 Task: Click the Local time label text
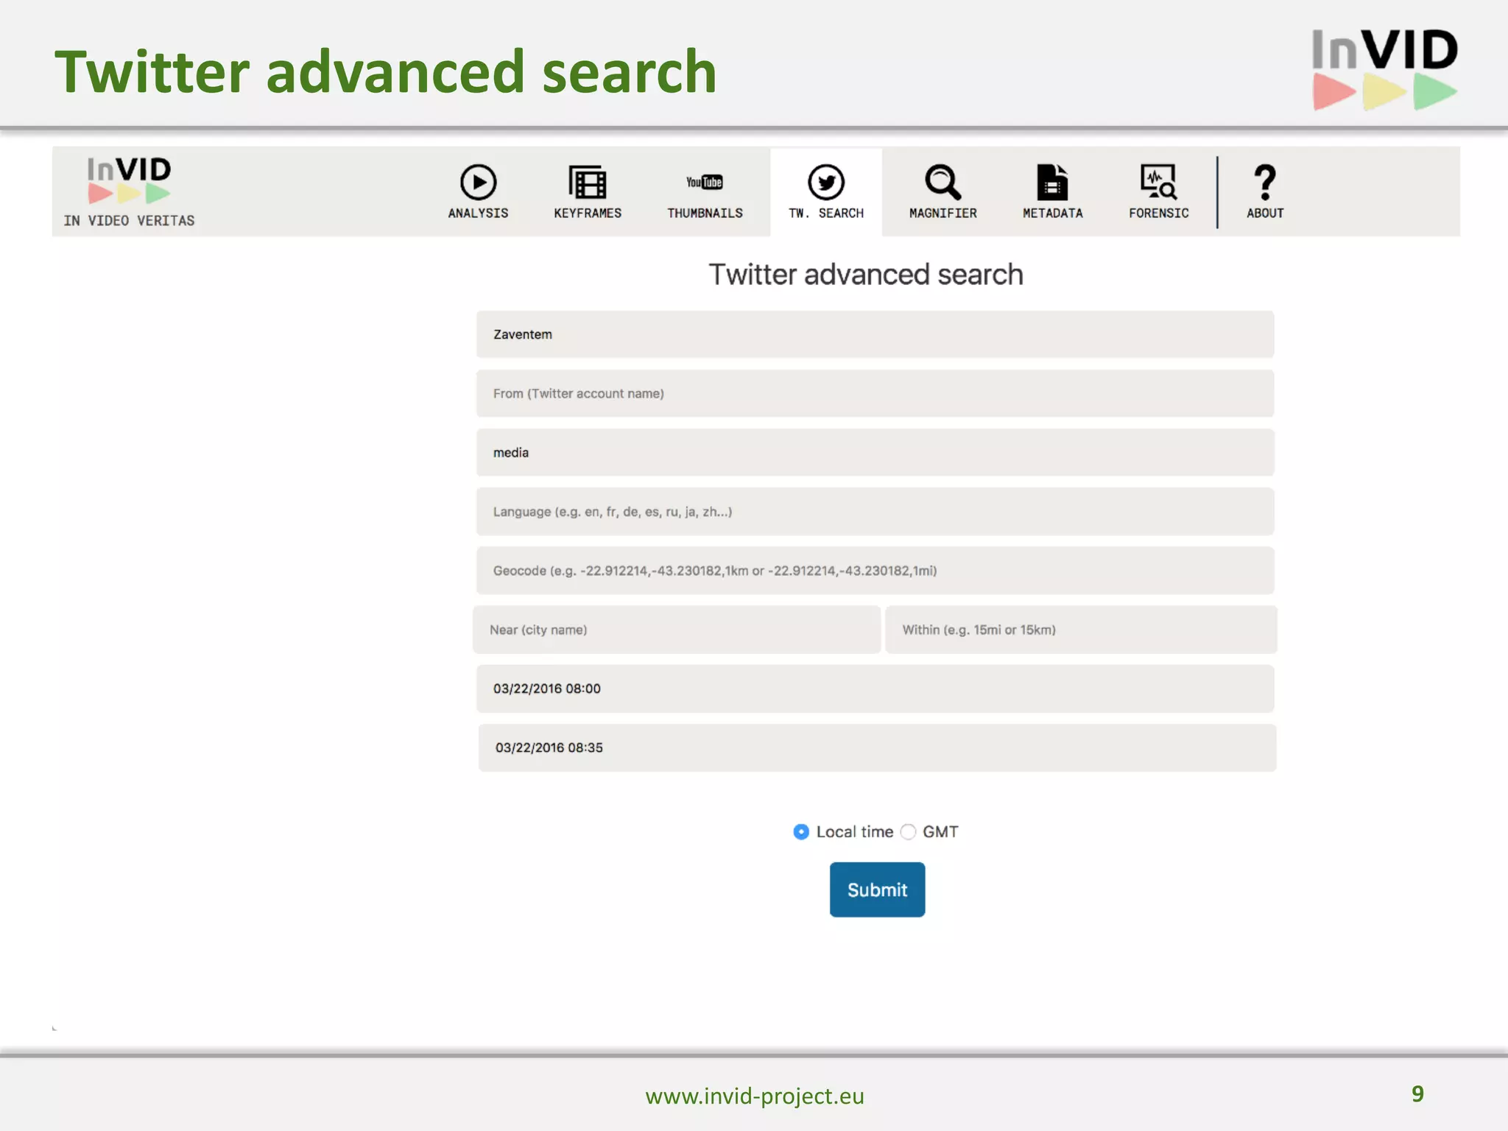(x=855, y=831)
